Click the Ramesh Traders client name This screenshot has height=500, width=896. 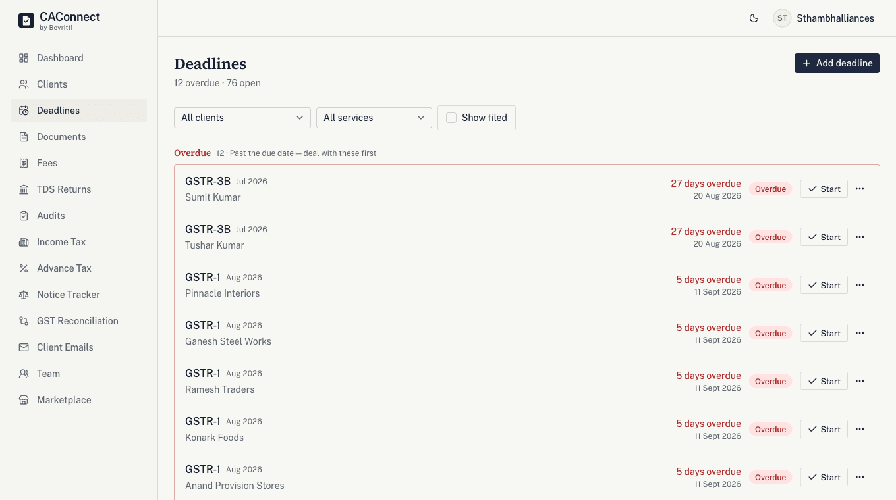(x=219, y=389)
